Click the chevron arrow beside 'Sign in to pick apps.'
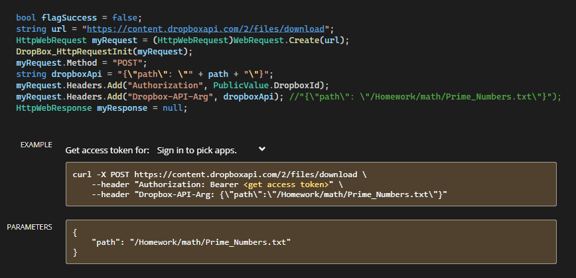The image size is (576, 278). (x=262, y=149)
